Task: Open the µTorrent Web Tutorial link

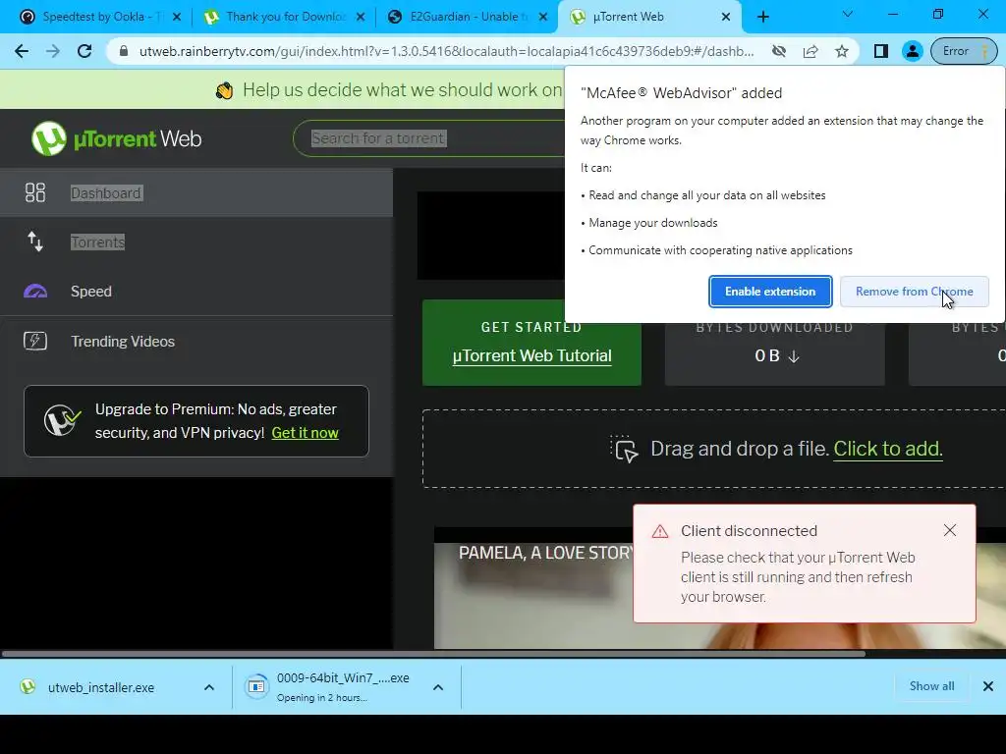Action: (x=531, y=355)
